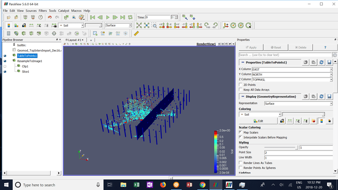Set view direction to +X
Viewport: 338px width, 190px height.
pyautogui.click(x=162, y=25)
